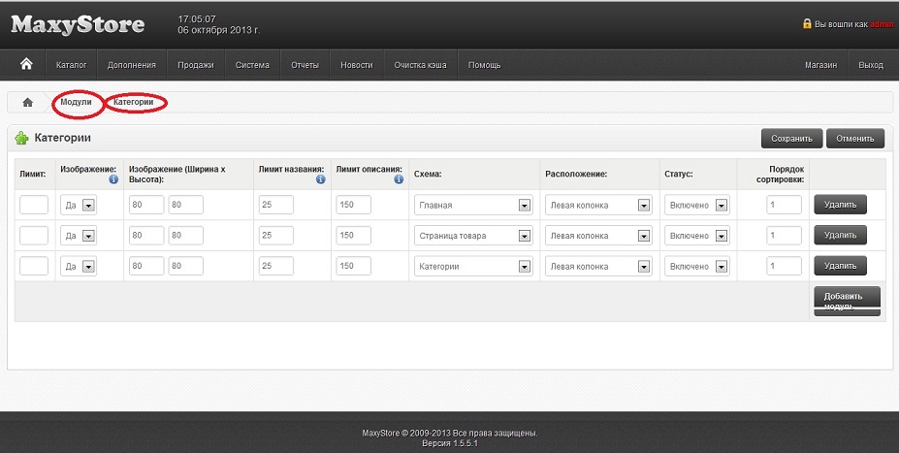The width and height of the screenshot is (899, 453).
Task: Focus the first row Лимит input field
Action: pyautogui.click(x=34, y=206)
